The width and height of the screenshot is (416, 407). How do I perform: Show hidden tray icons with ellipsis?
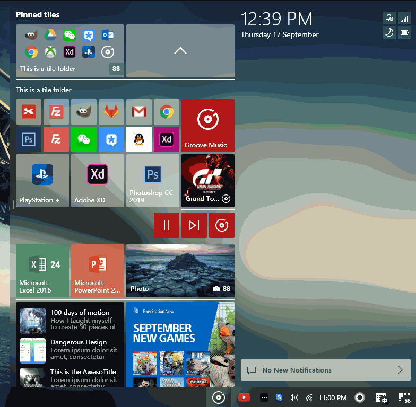point(264,397)
